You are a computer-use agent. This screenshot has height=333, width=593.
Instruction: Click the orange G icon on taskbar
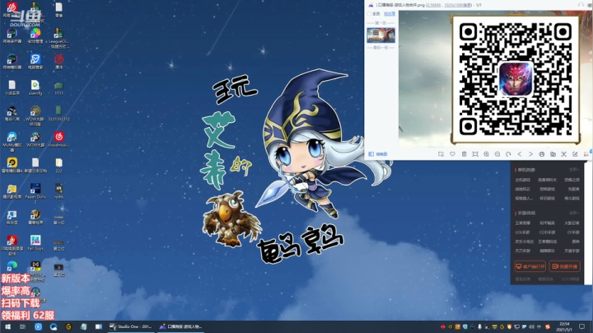coord(68,326)
